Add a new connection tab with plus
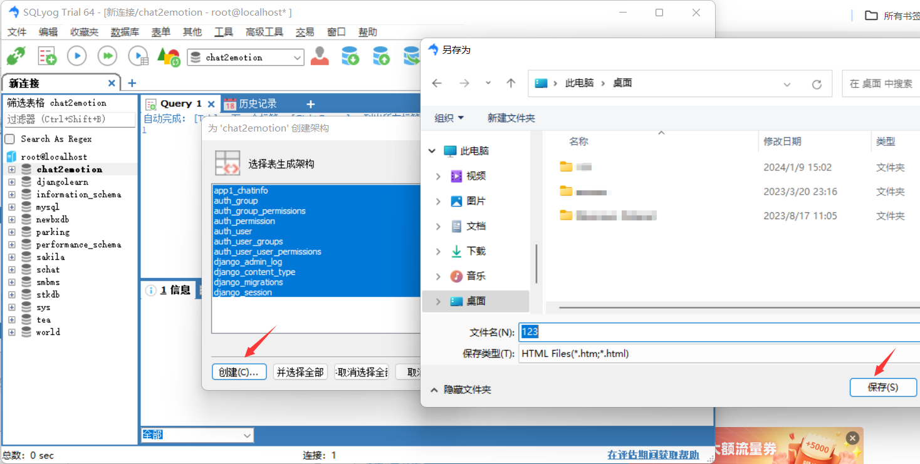 point(132,83)
